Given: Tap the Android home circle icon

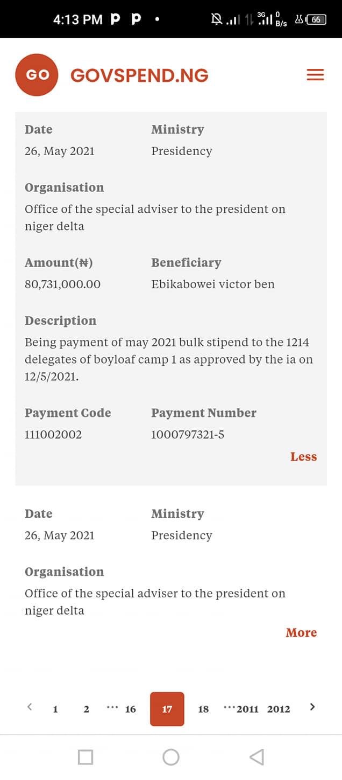Looking at the screenshot, I should tap(171, 757).
